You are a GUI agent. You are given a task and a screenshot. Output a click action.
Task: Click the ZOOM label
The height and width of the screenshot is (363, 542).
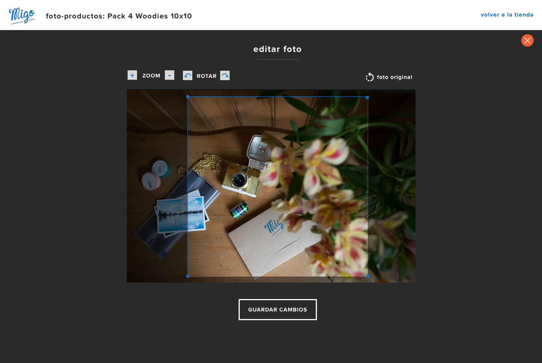(151, 76)
